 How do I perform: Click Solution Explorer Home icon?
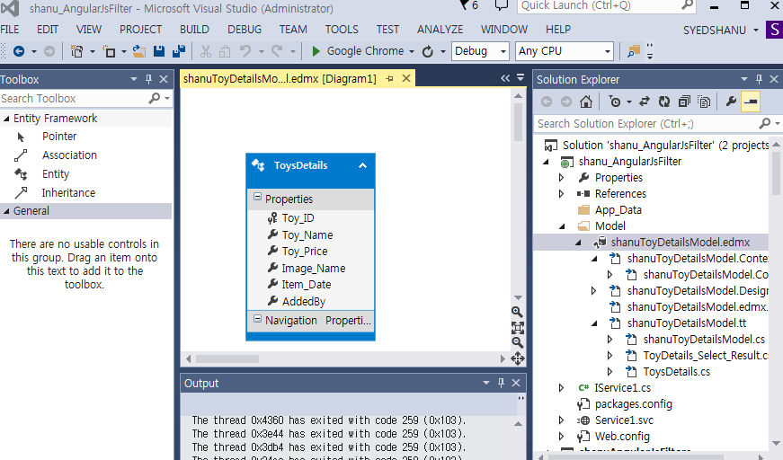point(586,102)
